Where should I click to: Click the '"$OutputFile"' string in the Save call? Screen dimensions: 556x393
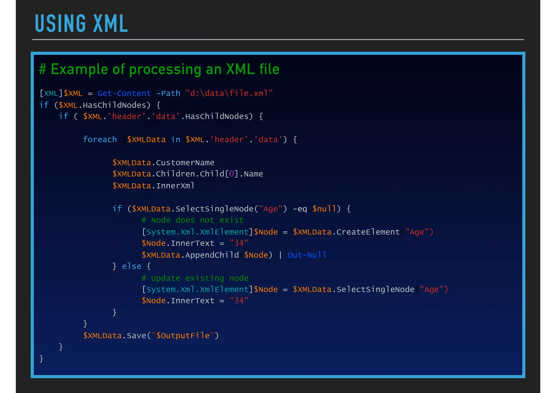click(x=183, y=336)
